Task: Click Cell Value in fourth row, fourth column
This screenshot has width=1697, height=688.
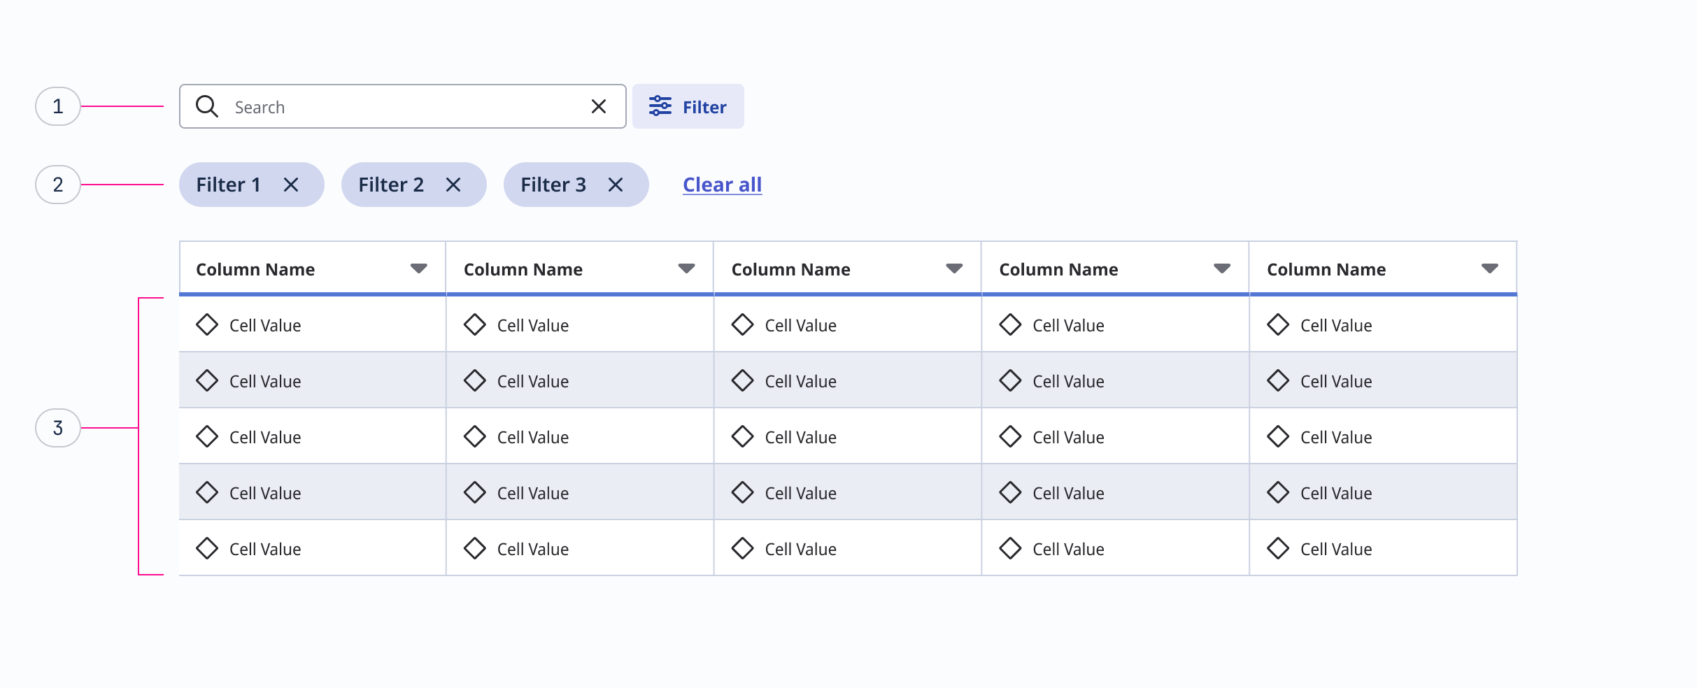Action: 1068,493
